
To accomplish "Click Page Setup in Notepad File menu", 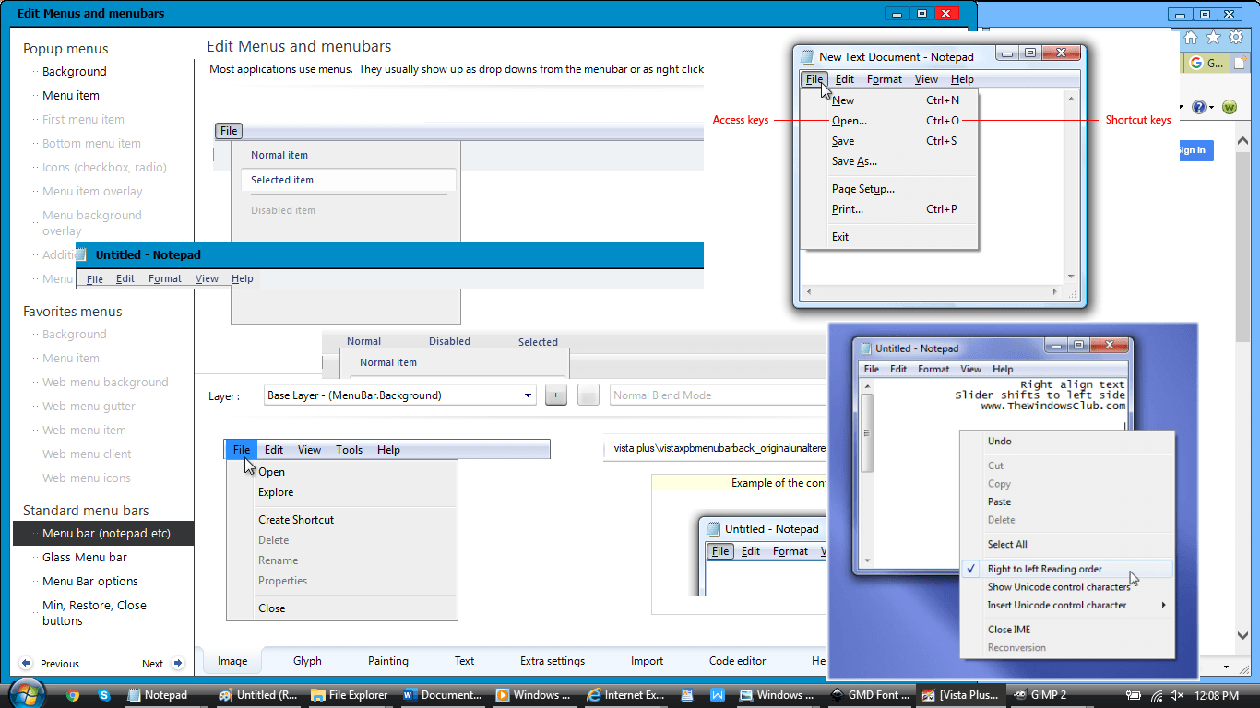I will 863,189.
